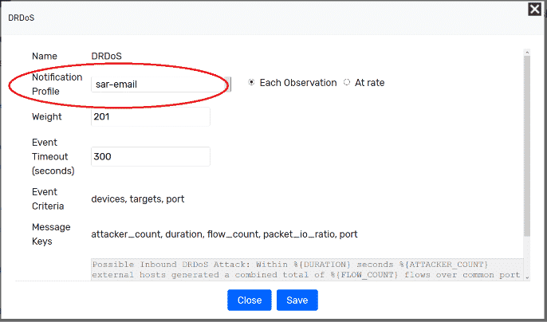Click the Event Timeout (seconds) label
The width and height of the screenshot is (547, 322).
click(x=53, y=157)
